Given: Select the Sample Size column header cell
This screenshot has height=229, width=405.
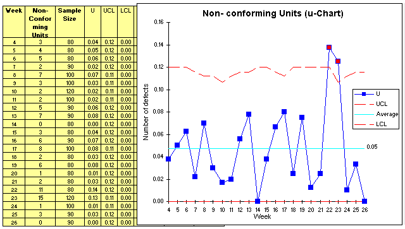Looking at the screenshot, I should pos(70,22).
